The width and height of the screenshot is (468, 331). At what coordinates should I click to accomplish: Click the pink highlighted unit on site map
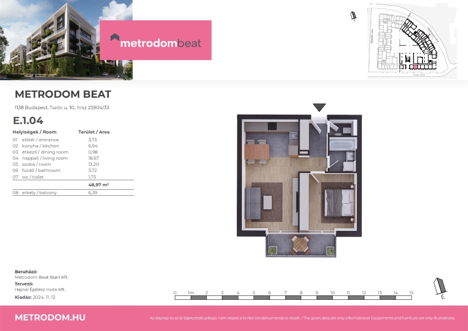pos(415,67)
